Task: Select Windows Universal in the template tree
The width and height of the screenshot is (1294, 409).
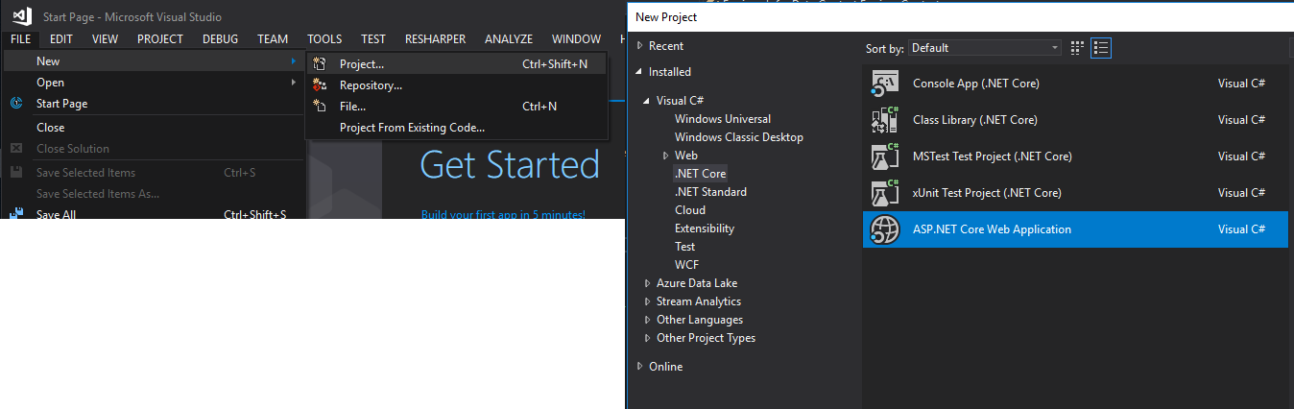Action: pyautogui.click(x=723, y=119)
